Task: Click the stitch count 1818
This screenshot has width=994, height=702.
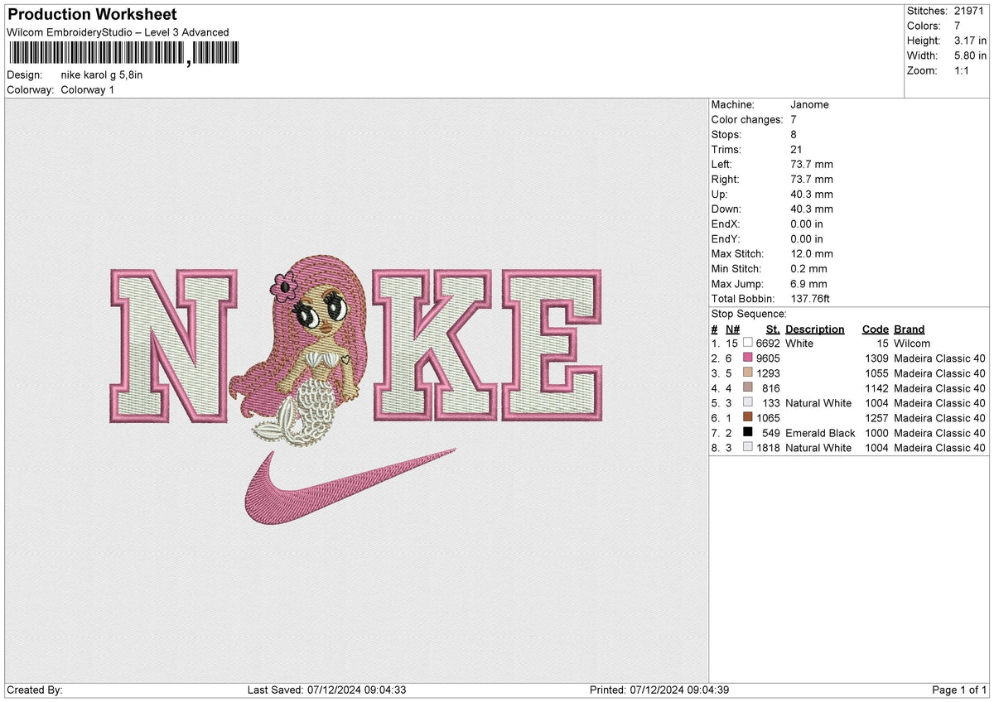Action: pyautogui.click(x=768, y=447)
